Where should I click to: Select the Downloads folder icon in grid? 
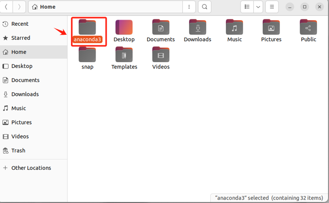[x=198, y=27]
